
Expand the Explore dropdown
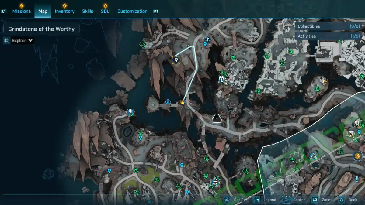[x=22, y=40]
